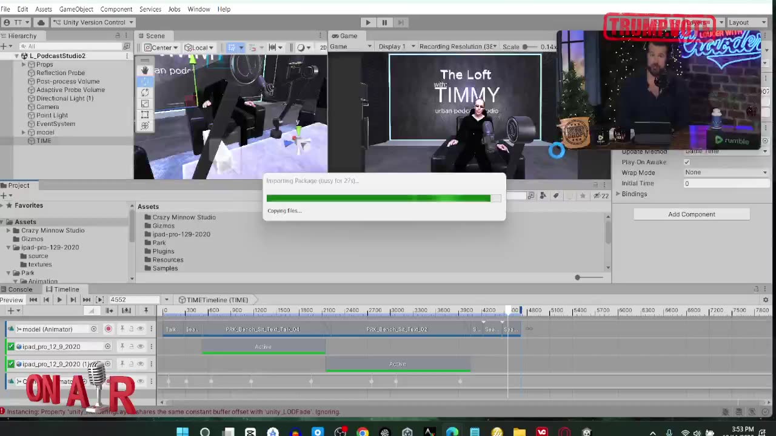Open the Hierarchy search-by-type icon
The image size is (776, 436).
tap(127, 46)
